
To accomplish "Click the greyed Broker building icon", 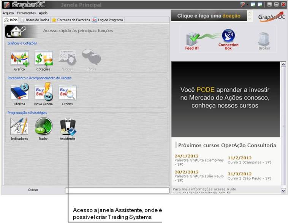I will click(264, 39).
